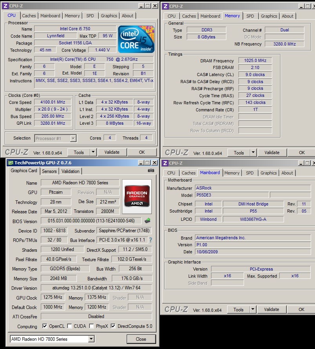Click Validate in the Memory tab window
This screenshot has height=349, width=315.
(x=272, y=153)
